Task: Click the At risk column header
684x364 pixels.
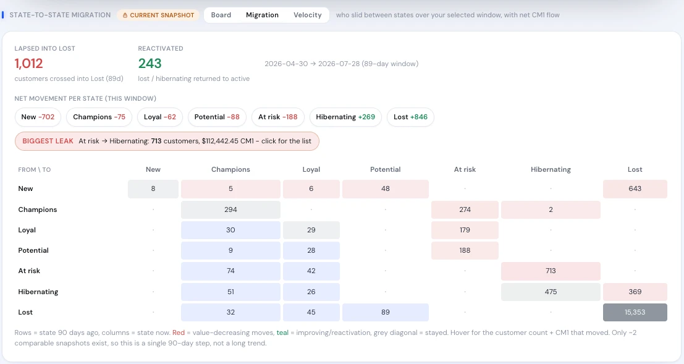Action: pyautogui.click(x=465, y=169)
